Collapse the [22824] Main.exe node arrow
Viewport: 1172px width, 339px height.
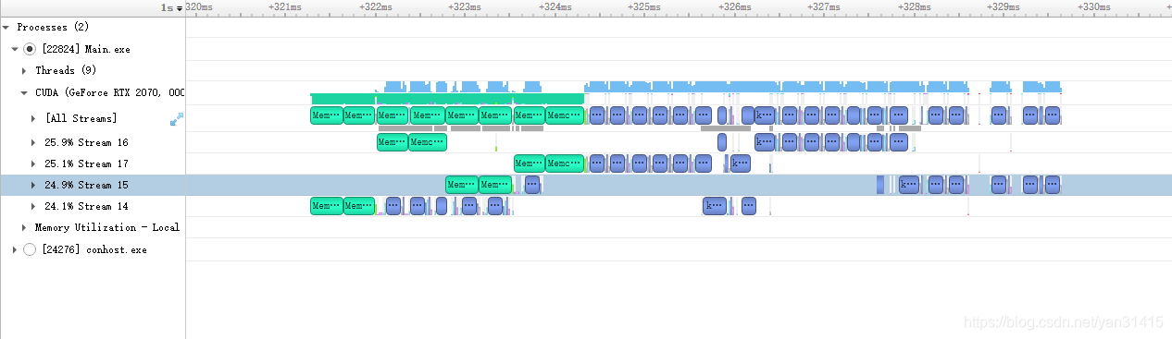[15, 49]
